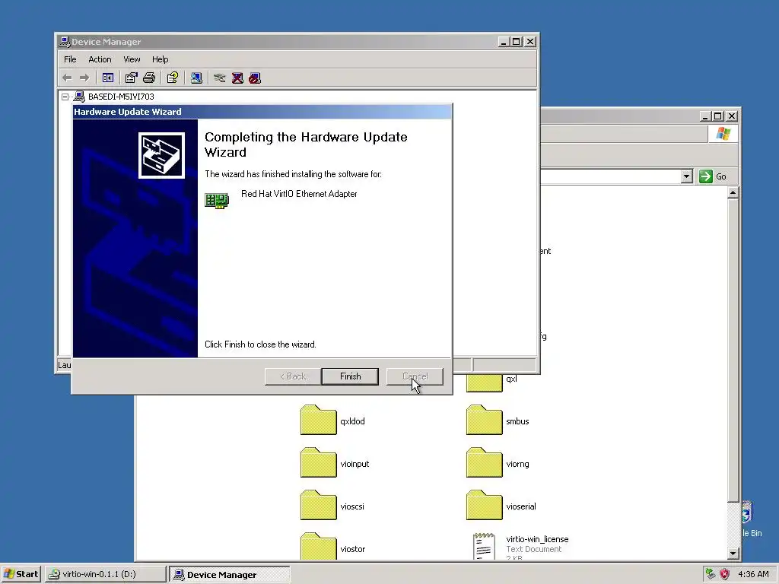
Task: Open Properties via toolbar icon
Action: pos(131,78)
